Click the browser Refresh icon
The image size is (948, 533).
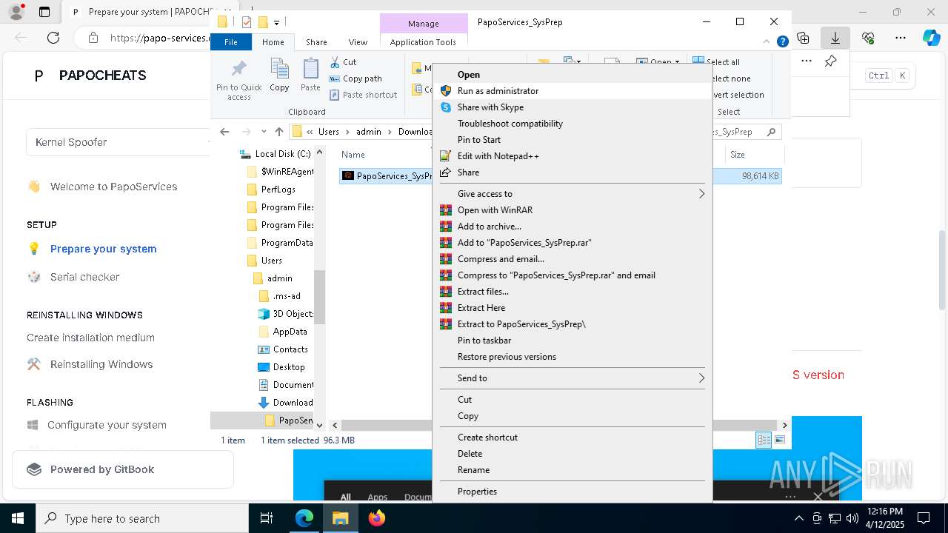[53, 37]
